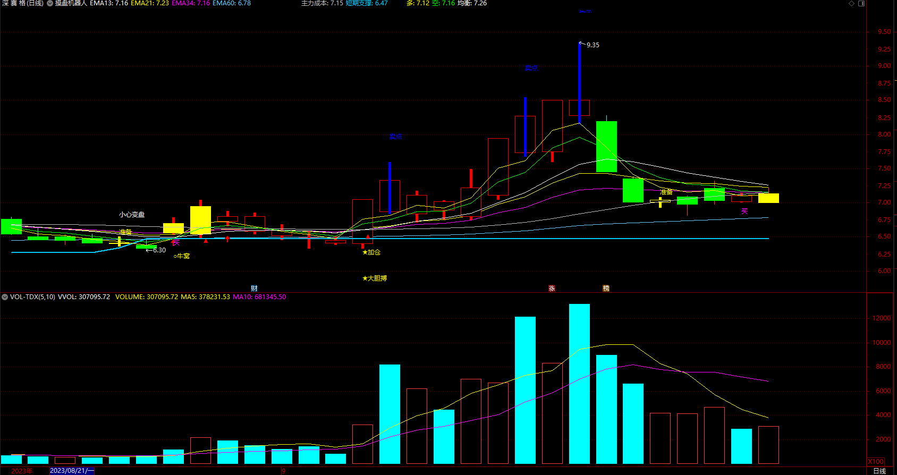Viewport: 897px width, 475px height.
Task: Click the 日线 period label at bottom right
Action: [x=879, y=471]
